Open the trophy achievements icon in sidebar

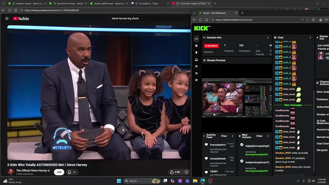[196, 53]
